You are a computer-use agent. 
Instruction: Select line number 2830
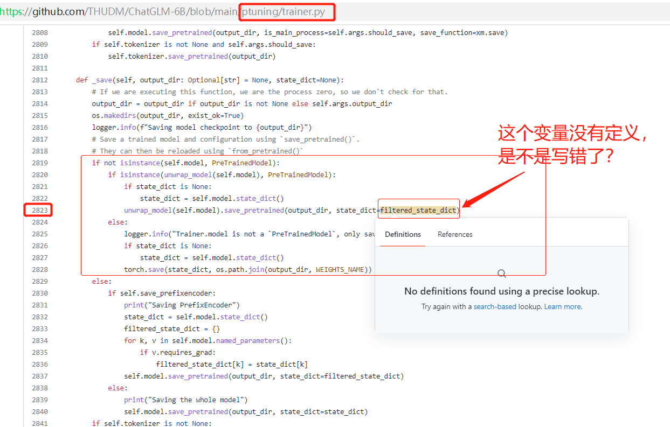tap(40, 293)
